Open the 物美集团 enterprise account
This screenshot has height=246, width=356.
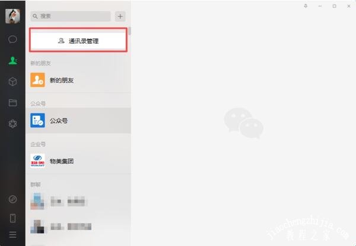(x=78, y=161)
